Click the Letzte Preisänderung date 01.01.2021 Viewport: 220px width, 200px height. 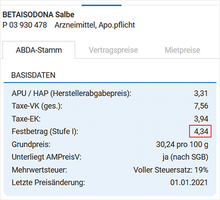(x=189, y=182)
